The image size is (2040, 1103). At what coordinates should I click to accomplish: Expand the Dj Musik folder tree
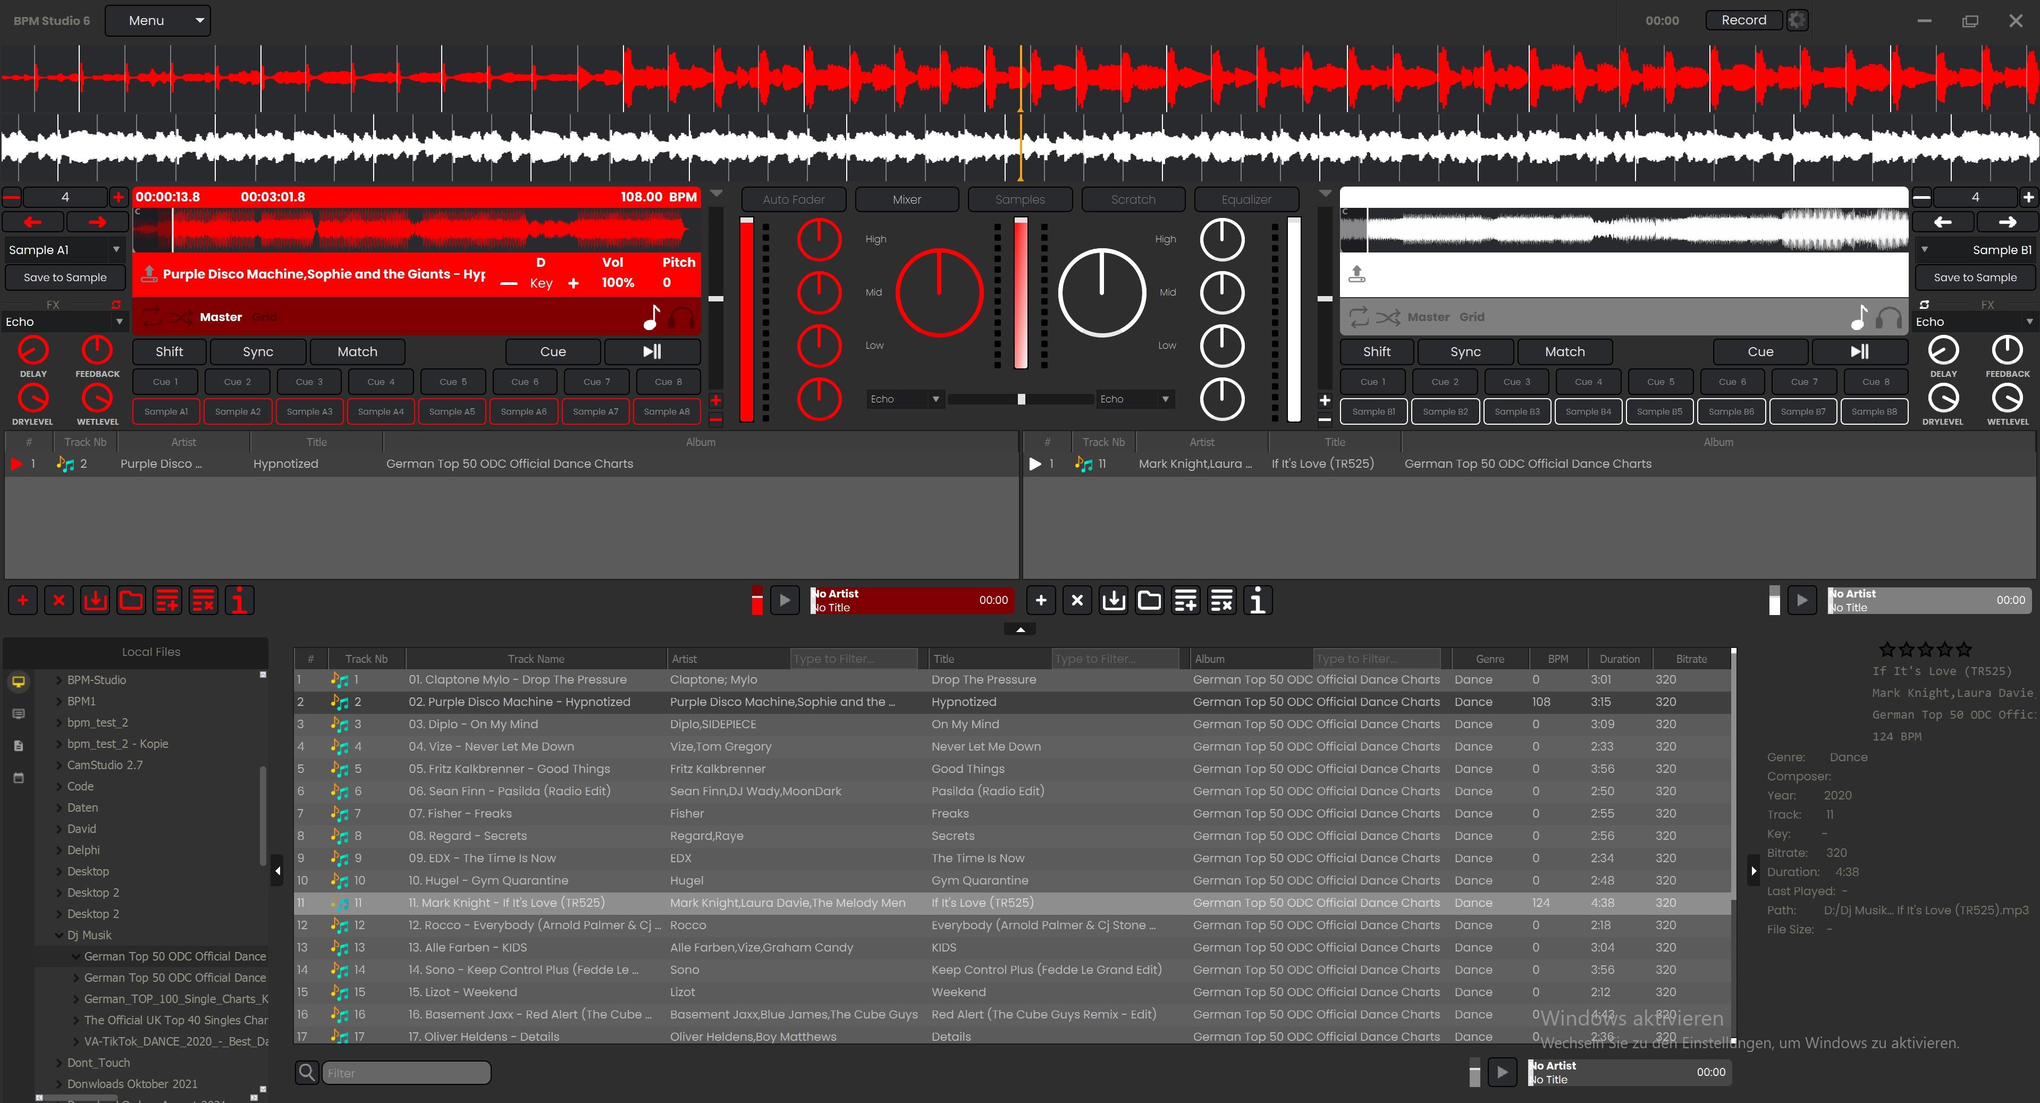click(x=60, y=935)
